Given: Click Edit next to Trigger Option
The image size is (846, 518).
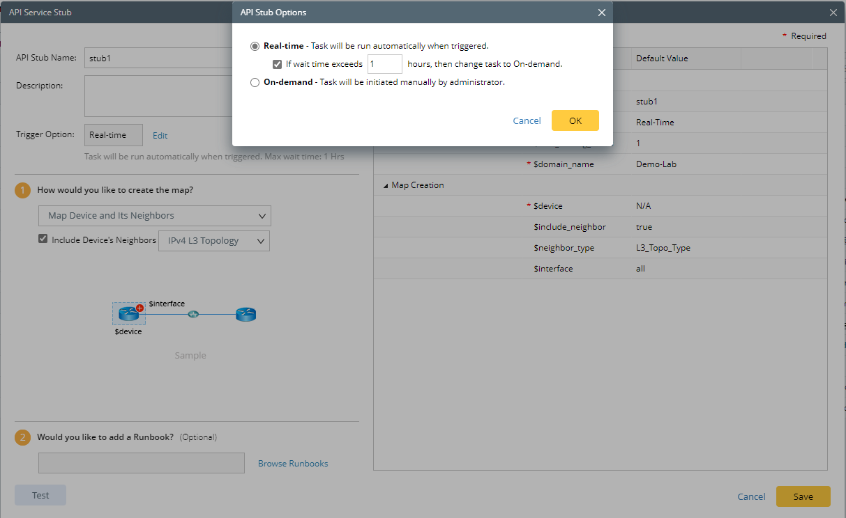Looking at the screenshot, I should pyautogui.click(x=160, y=136).
